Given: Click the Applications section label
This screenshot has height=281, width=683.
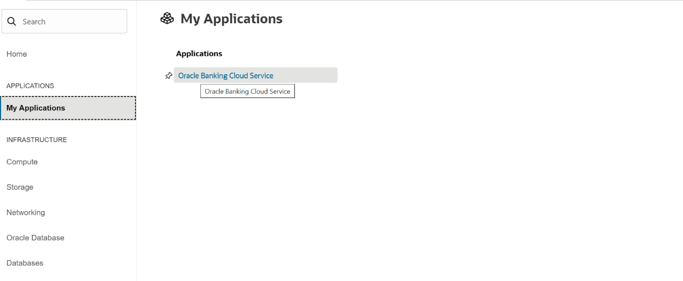Looking at the screenshot, I should [x=199, y=54].
